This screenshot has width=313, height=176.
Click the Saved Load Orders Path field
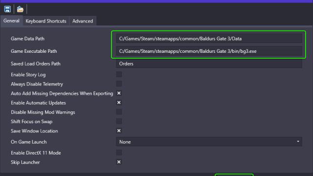209,64
